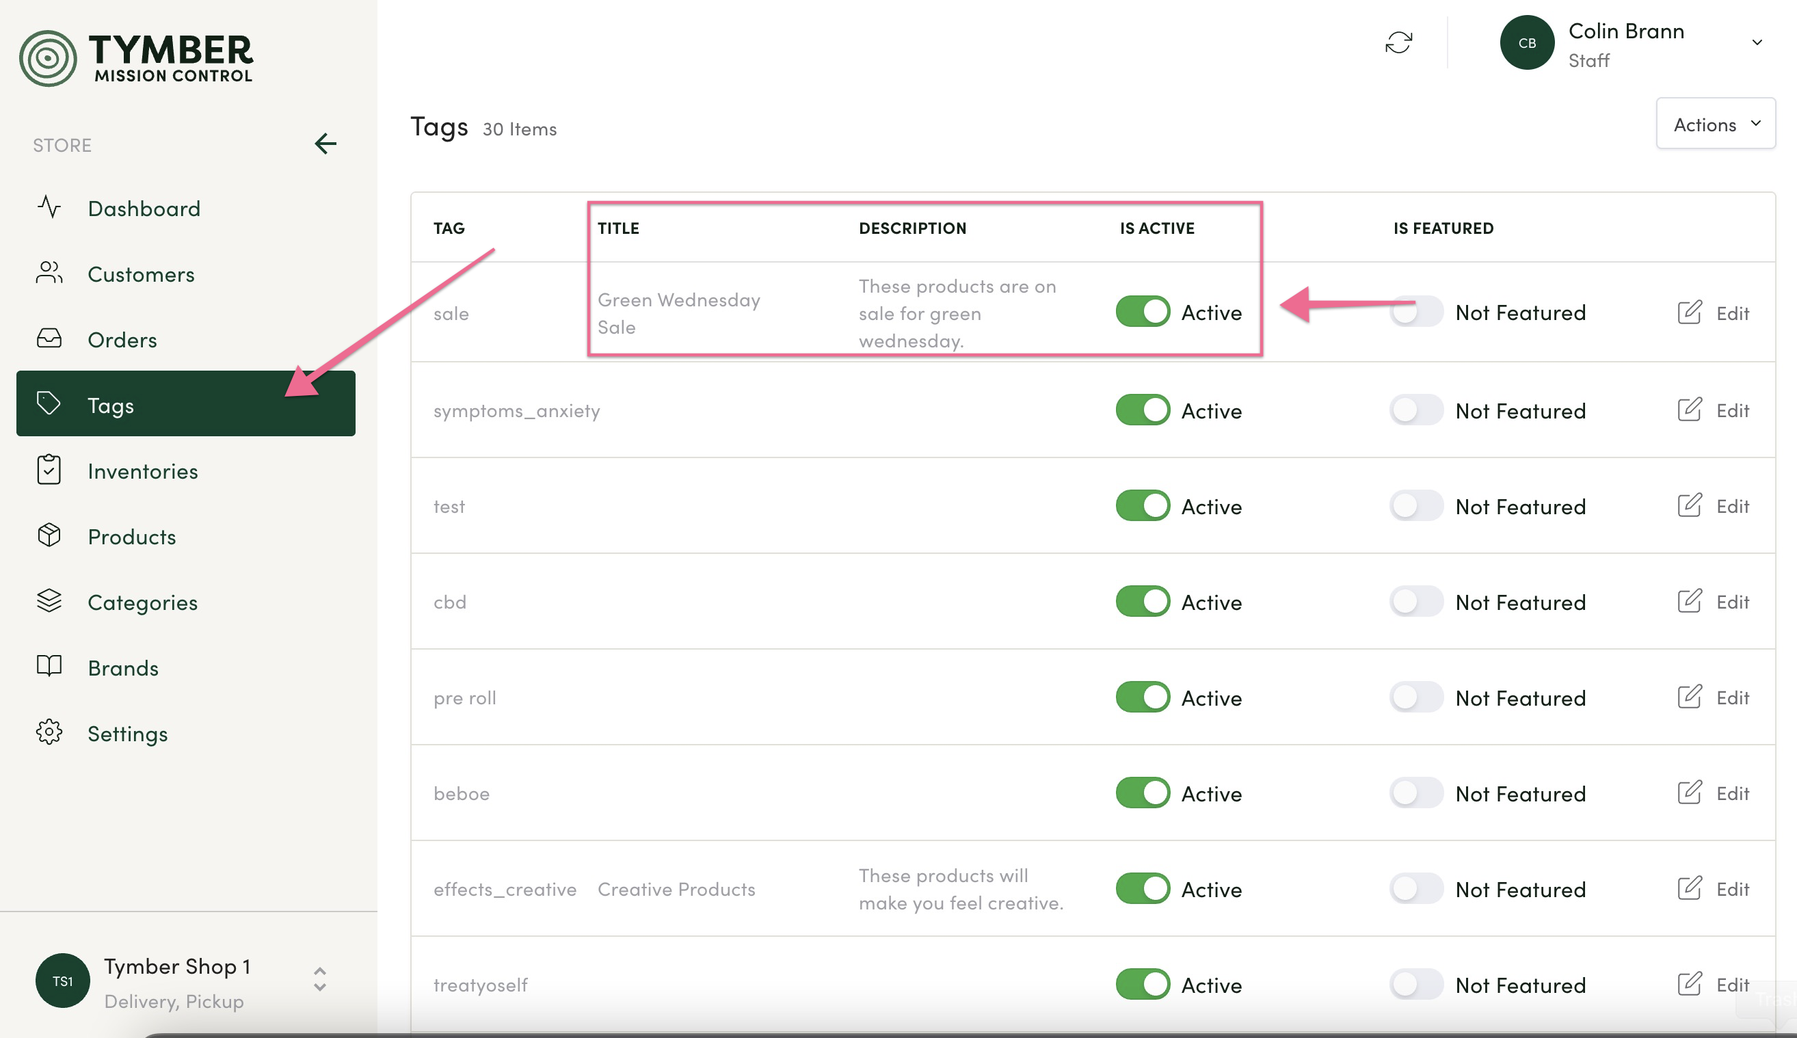1797x1038 pixels.
Task: Enable Featured switch for sale tag
Action: [x=1416, y=312]
